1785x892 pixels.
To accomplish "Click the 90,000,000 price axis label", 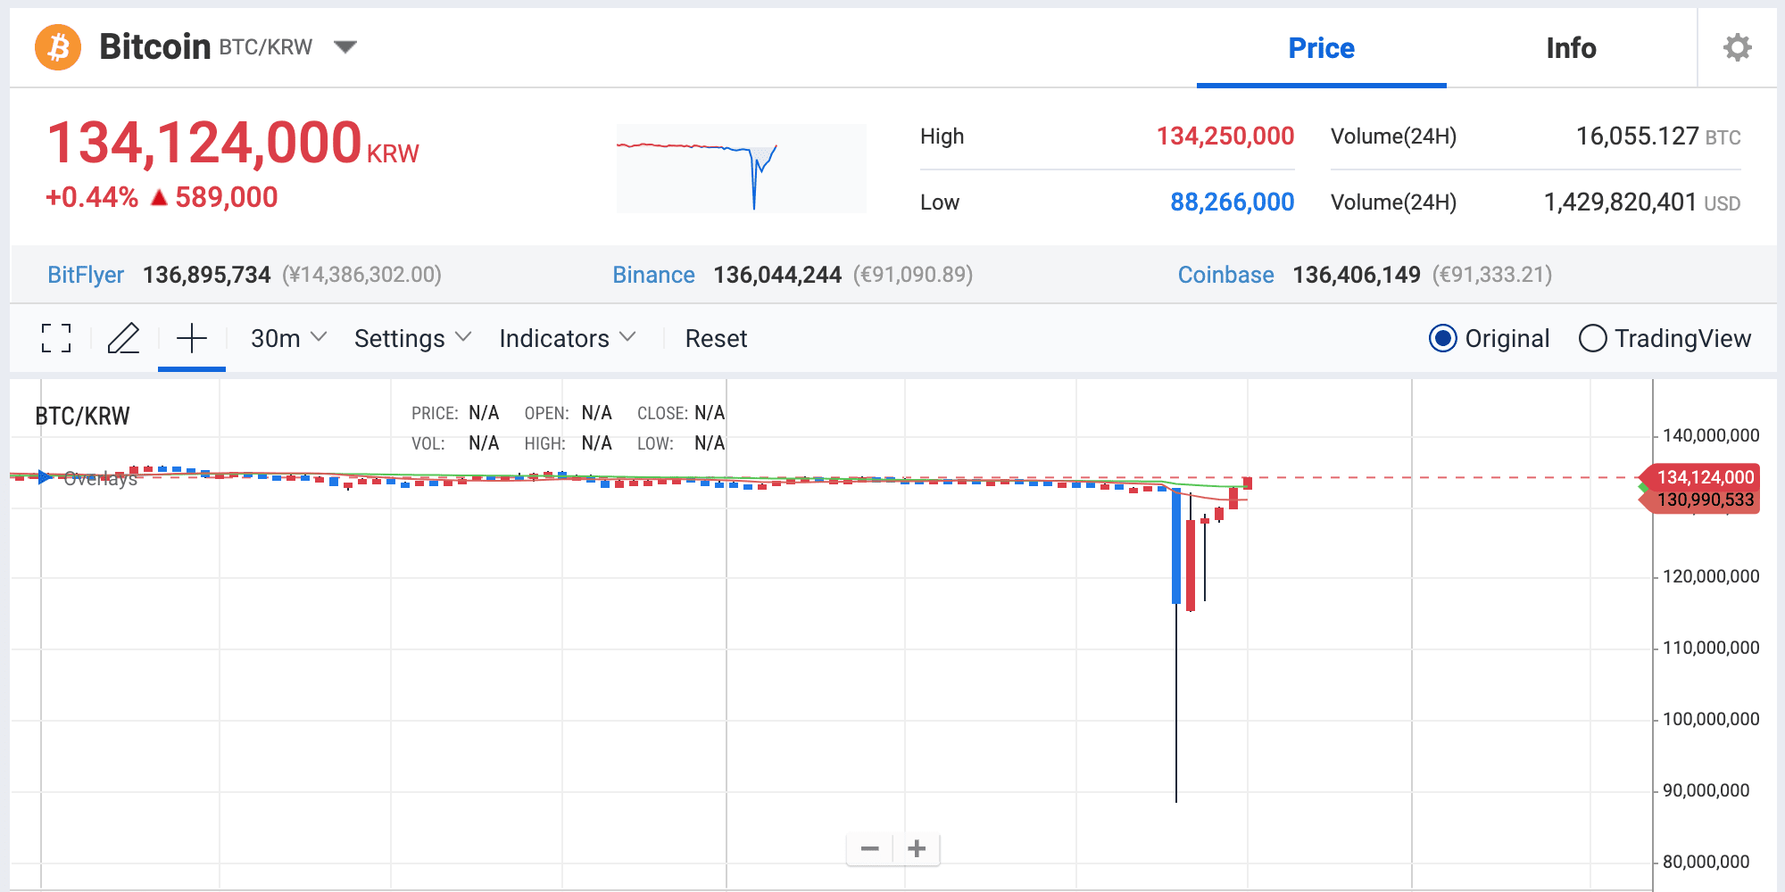I will (x=1706, y=790).
